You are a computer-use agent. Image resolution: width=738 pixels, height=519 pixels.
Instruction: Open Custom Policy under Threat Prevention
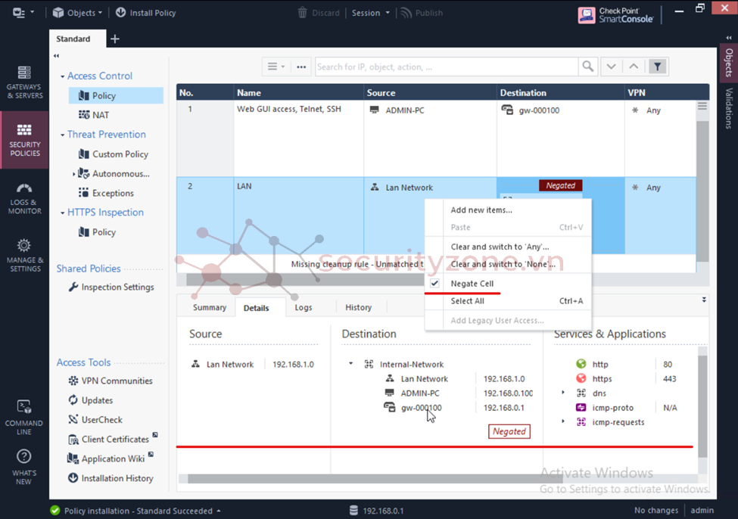pos(114,154)
